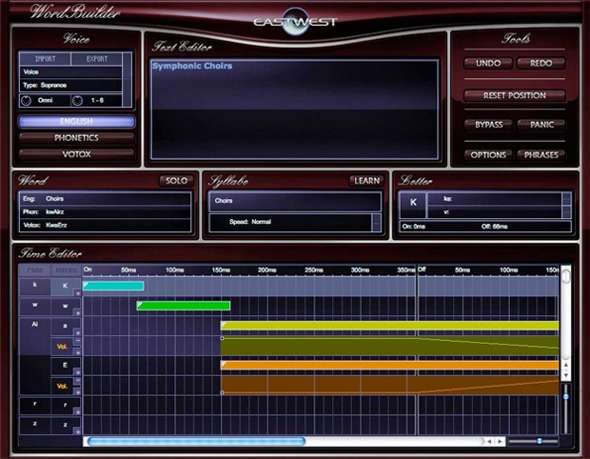Click the Off marker in the time ruler
Screen dimensions: 590x459
[x=422, y=269]
